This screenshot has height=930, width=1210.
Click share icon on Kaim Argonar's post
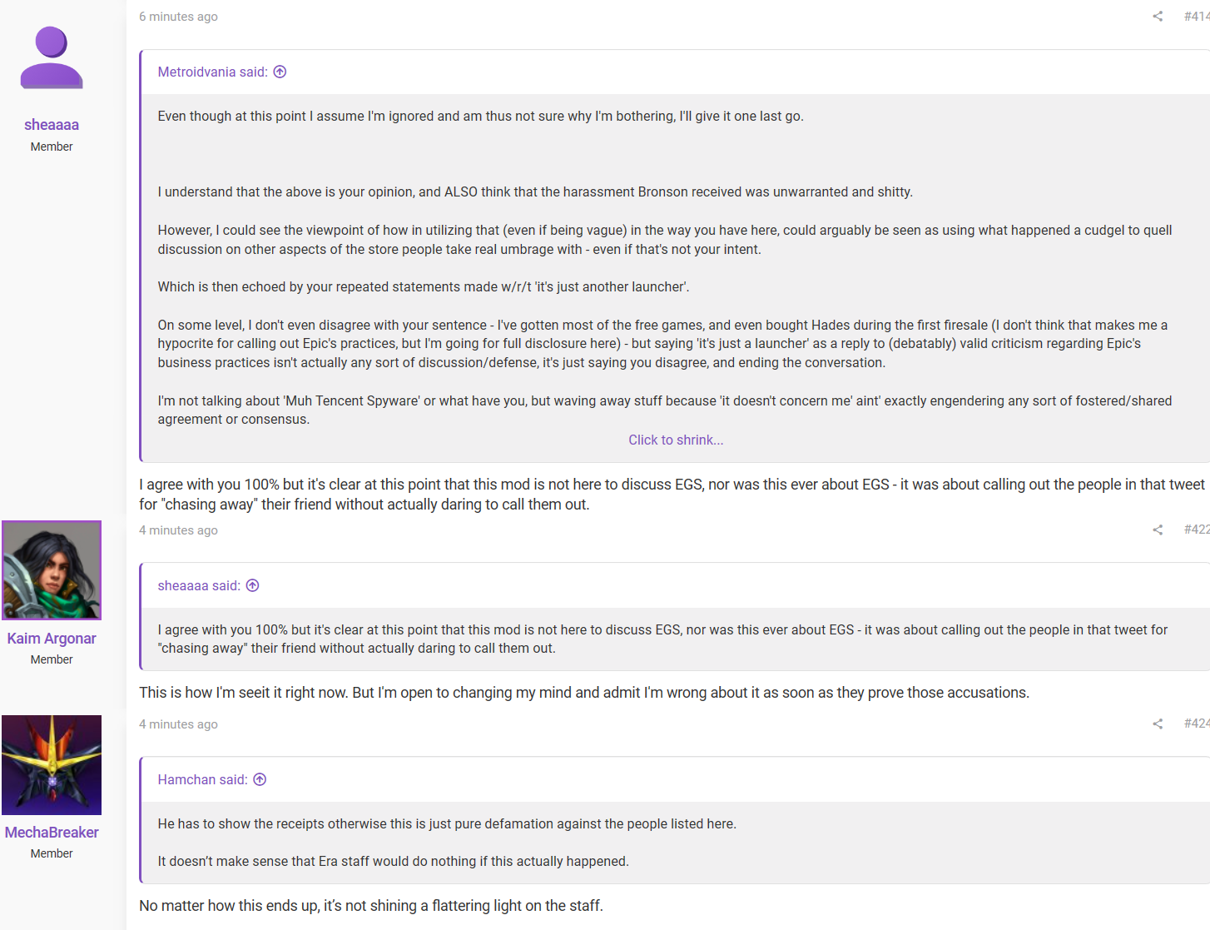coord(1158,530)
